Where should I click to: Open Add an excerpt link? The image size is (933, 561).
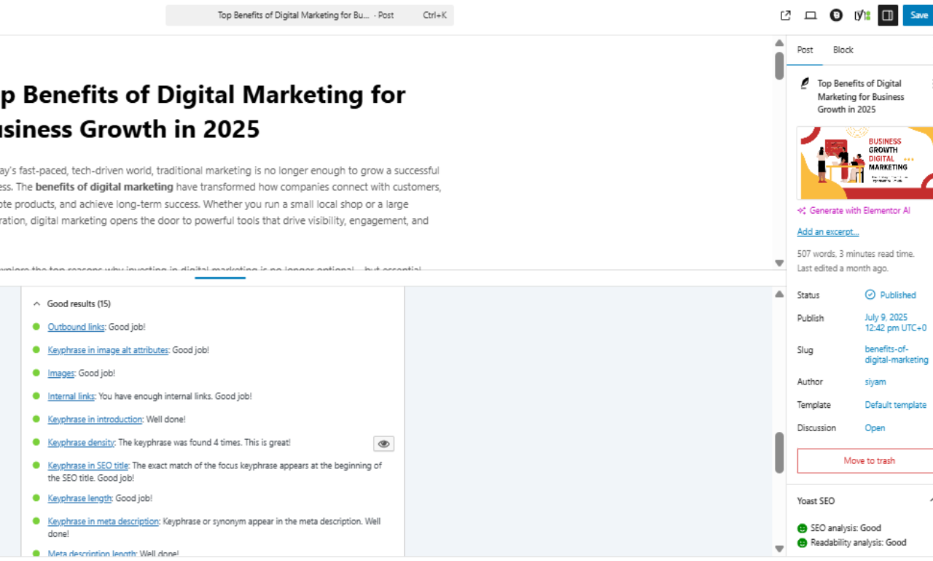(x=827, y=231)
